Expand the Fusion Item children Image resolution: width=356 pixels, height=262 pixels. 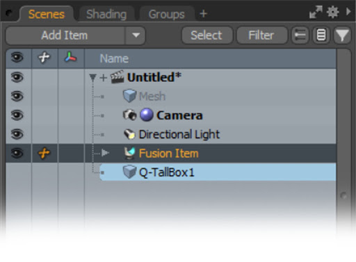point(106,153)
